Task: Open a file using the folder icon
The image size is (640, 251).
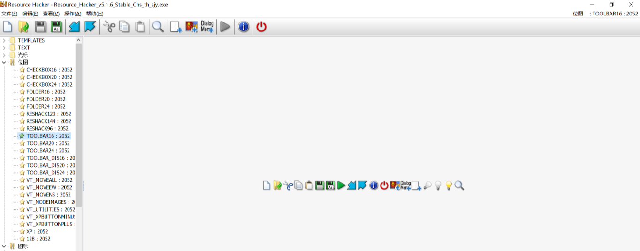Action: 23,27
